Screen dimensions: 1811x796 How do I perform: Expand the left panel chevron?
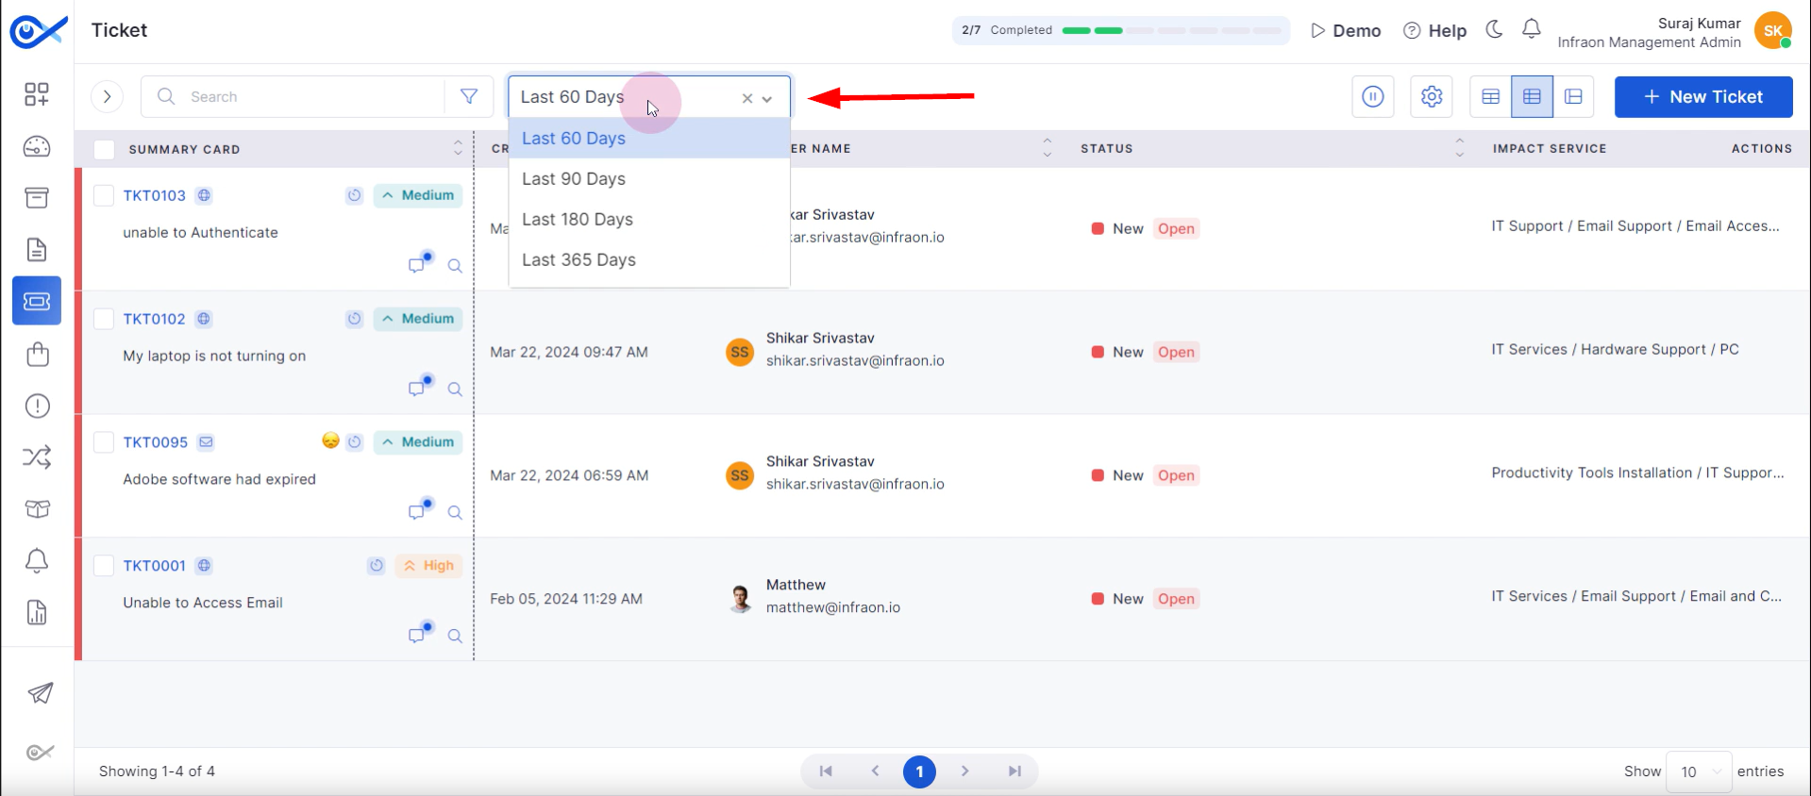pos(108,96)
